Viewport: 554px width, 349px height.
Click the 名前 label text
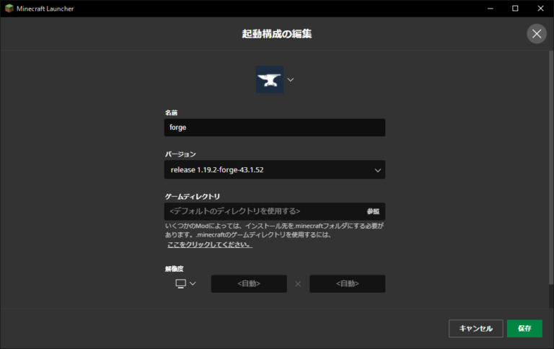[x=171, y=112]
